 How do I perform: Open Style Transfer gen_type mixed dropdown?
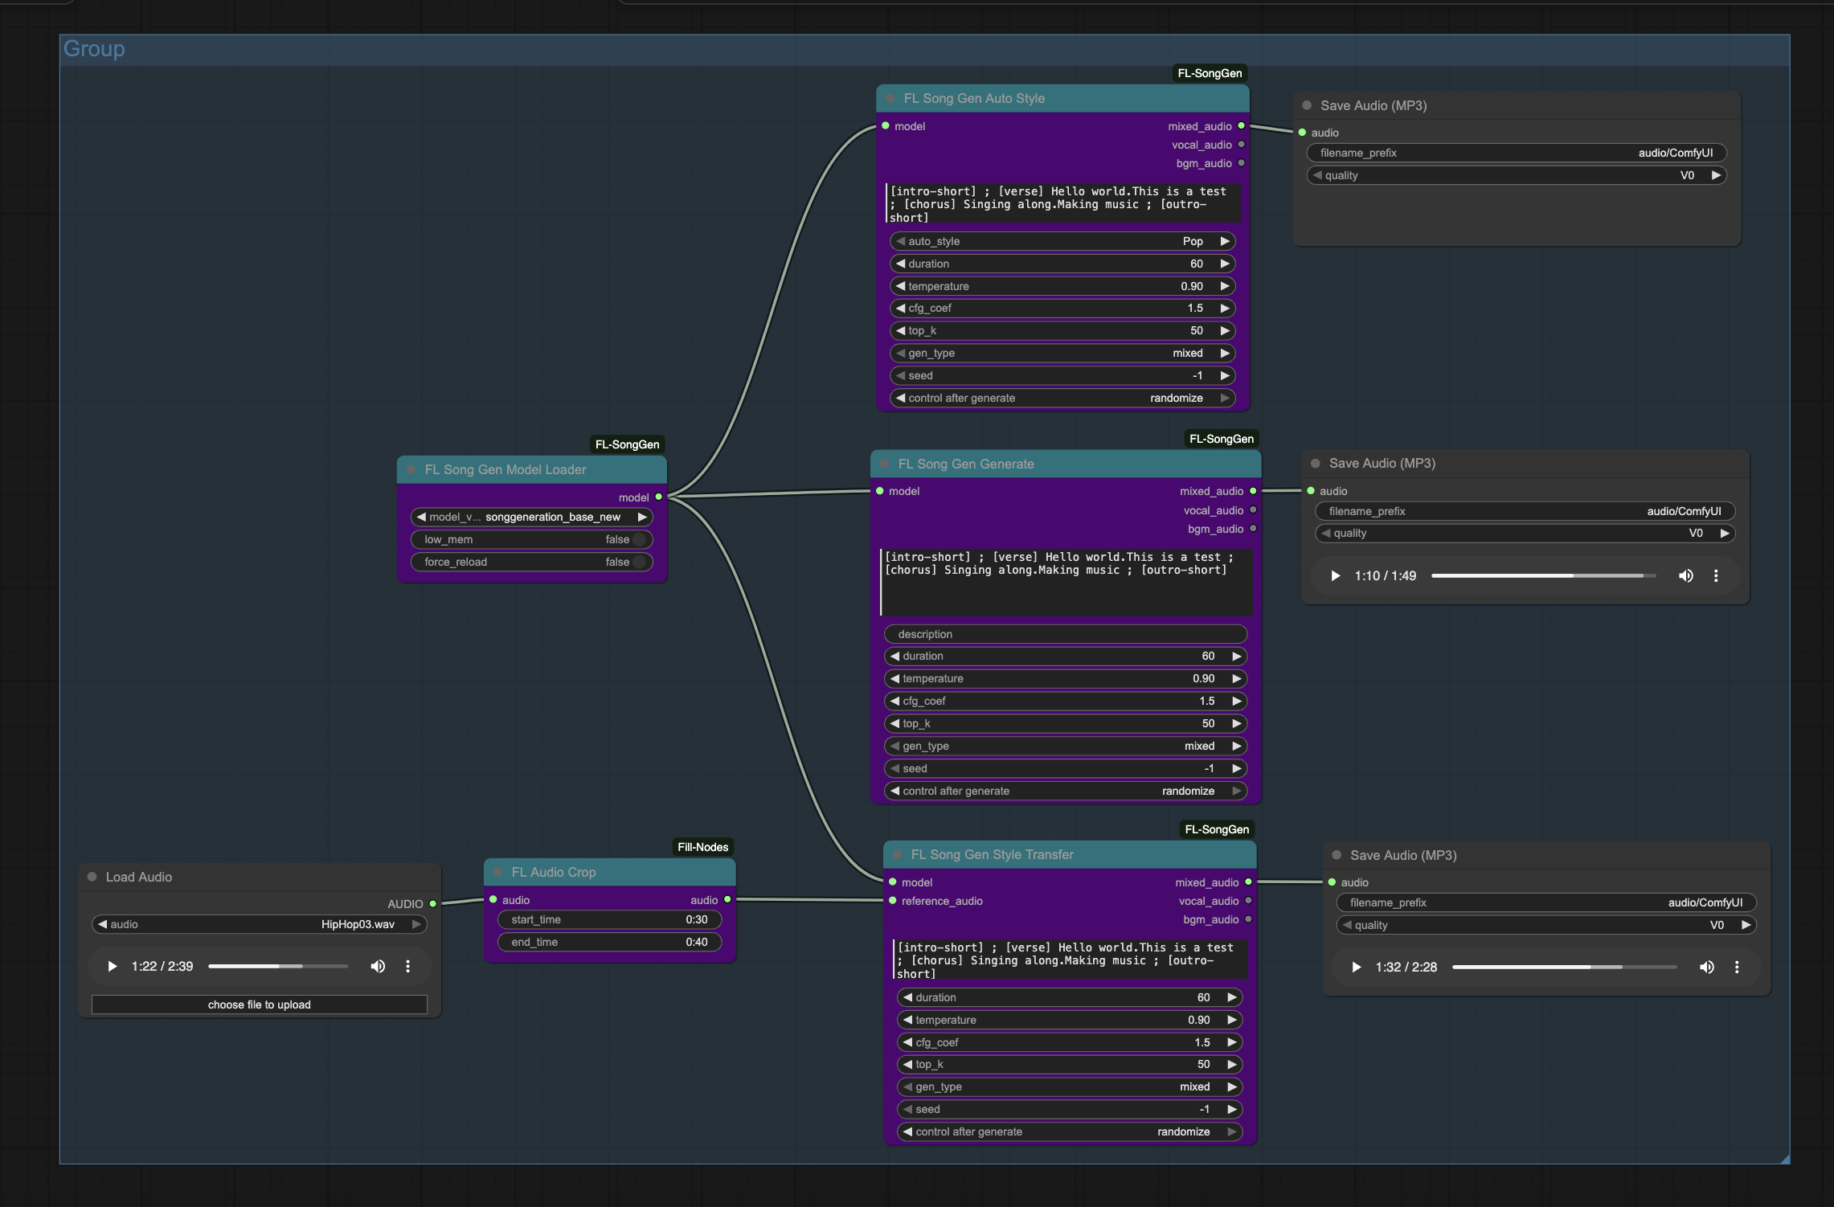(1070, 1086)
